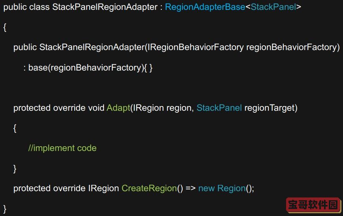This screenshot has width=343, height=216.
Task: Click the class name StackPanelRegionAdapter declaration
Action: [105, 7]
